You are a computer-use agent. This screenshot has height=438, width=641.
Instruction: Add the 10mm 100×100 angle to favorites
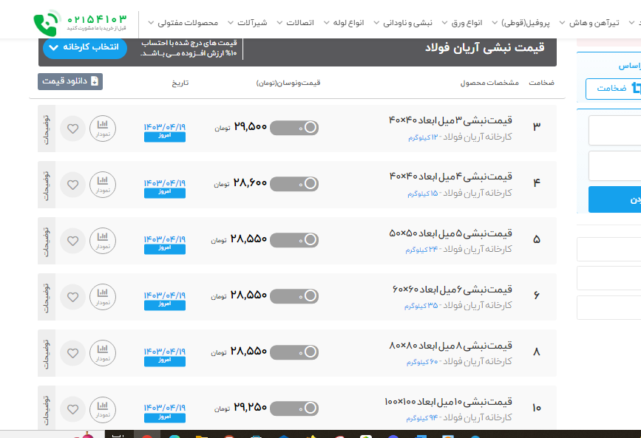pyautogui.click(x=72, y=408)
